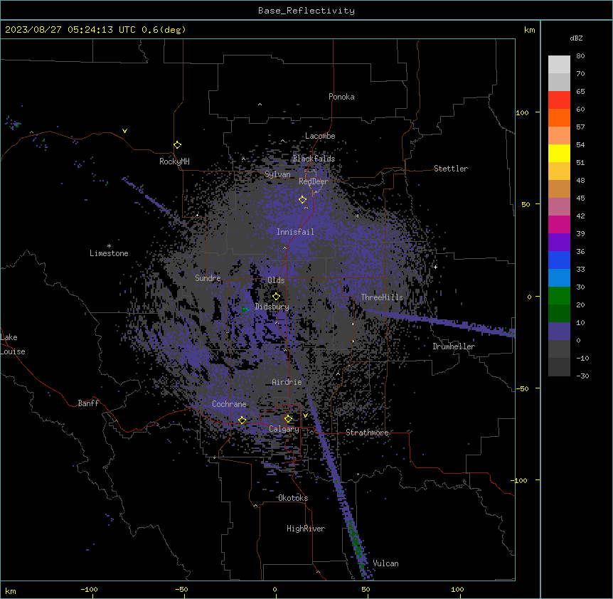Image resolution: width=613 pixels, height=599 pixels.
Task: Click the yellow station marker above RockyMH
Action: (x=178, y=145)
